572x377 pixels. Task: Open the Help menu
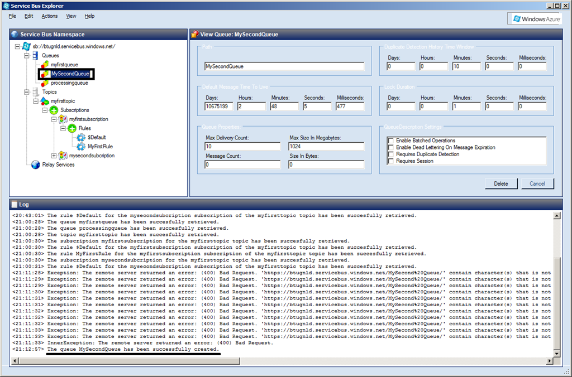tap(89, 16)
